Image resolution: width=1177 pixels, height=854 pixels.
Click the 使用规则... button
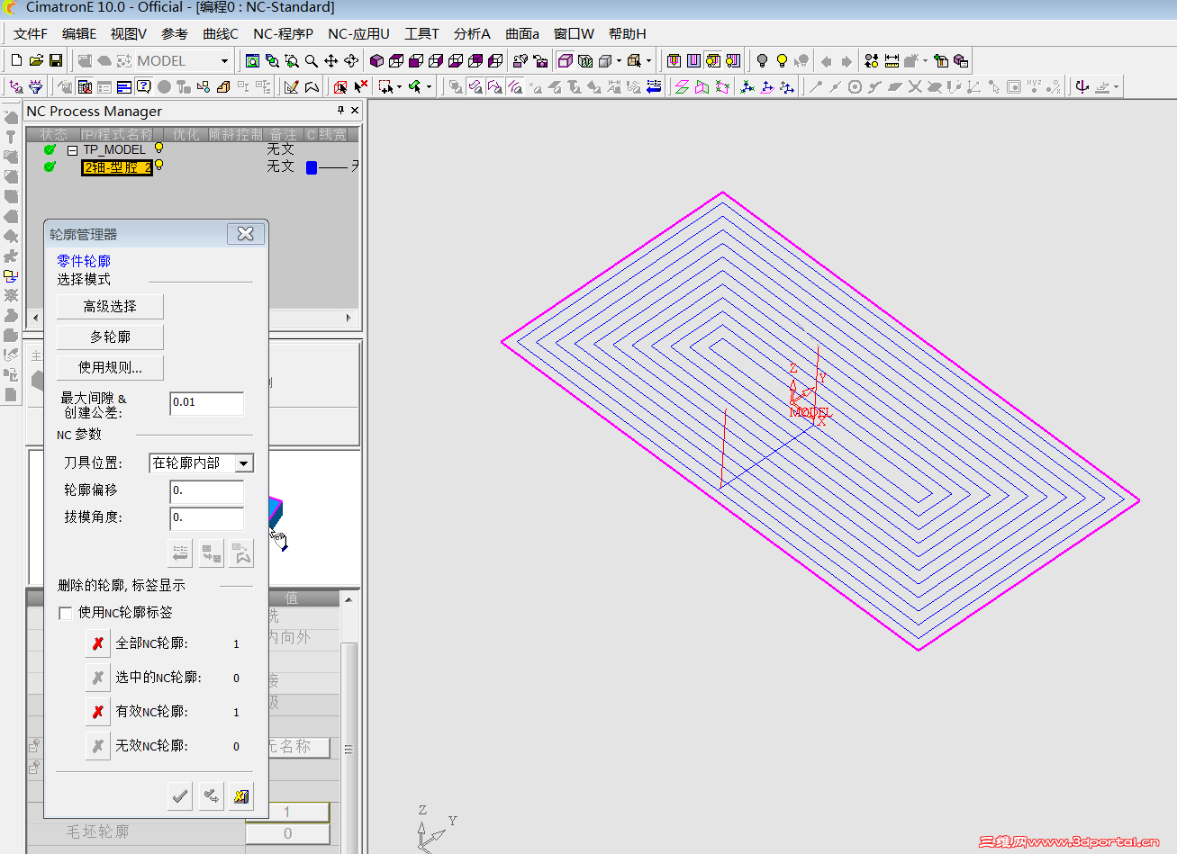coord(110,367)
